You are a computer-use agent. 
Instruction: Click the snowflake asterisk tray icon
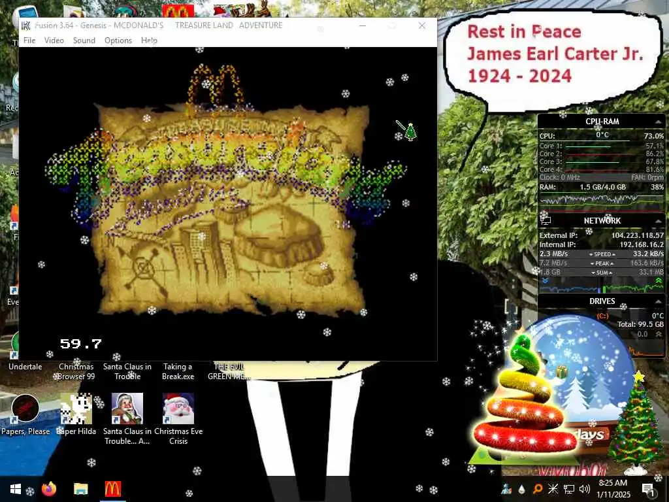click(553, 489)
